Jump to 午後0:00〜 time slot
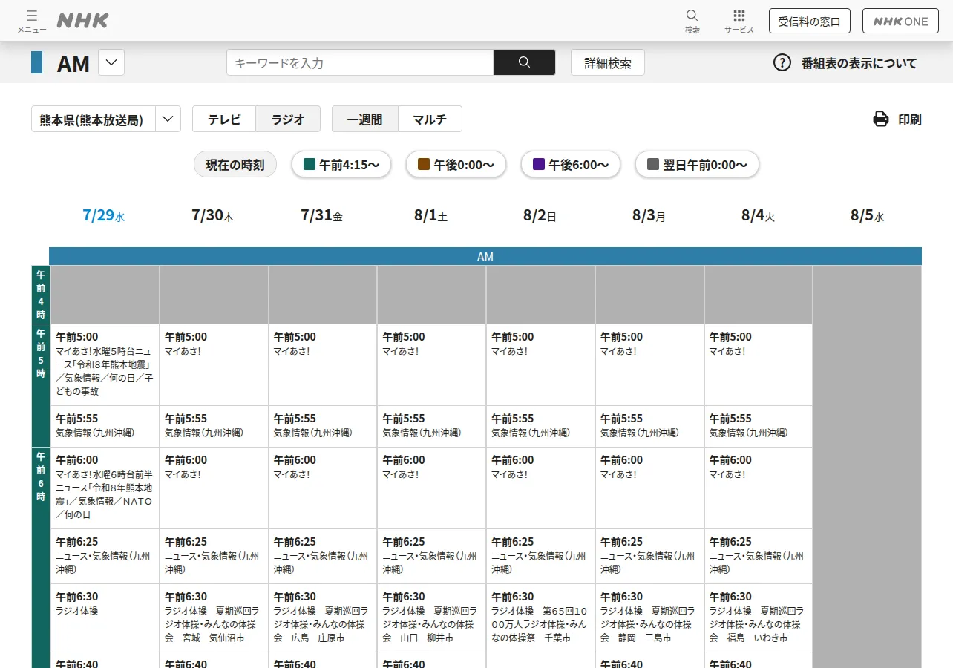 pos(456,165)
